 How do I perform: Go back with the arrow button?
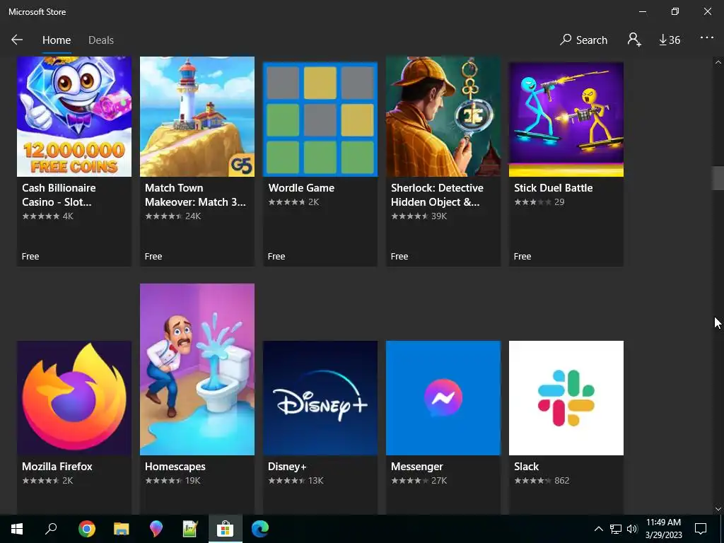click(17, 40)
